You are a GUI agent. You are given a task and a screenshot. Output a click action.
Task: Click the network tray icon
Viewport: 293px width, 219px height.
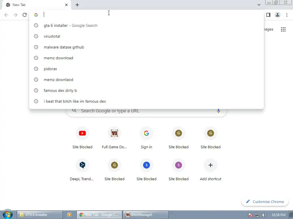[257, 215]
